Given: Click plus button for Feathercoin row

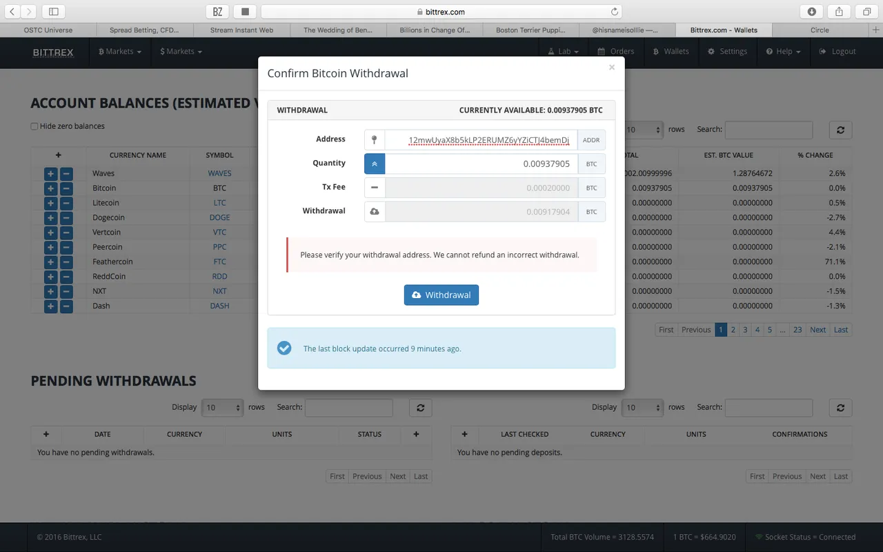Looking at the screenshot, I should (51, 262).
